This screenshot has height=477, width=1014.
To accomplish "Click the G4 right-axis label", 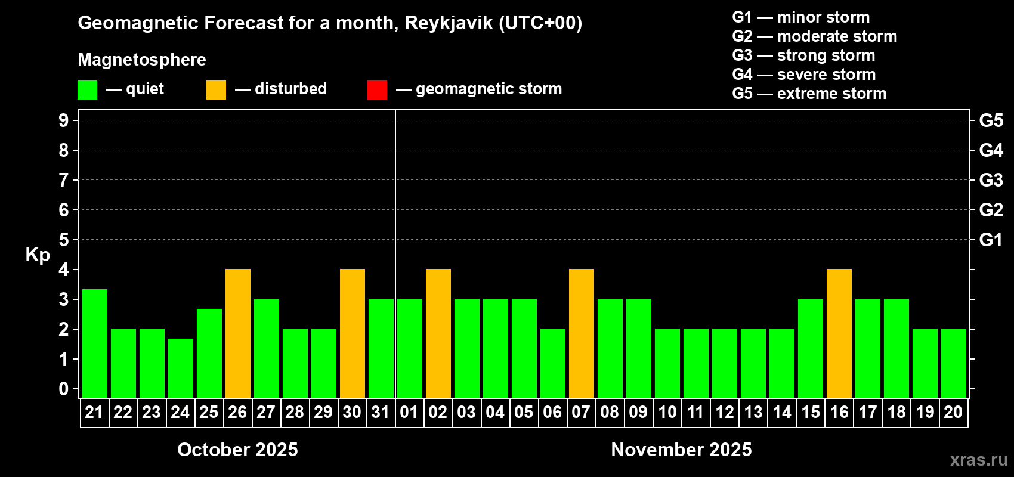I will point(991,150).
